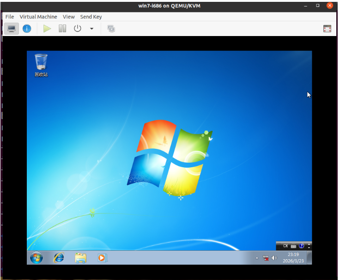The image size is (340, 280).
Task: Open the File menu
Action: coord(10,17)
